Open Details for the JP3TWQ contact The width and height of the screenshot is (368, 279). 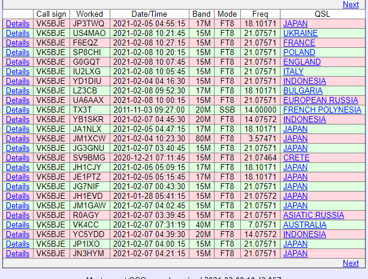17,23
